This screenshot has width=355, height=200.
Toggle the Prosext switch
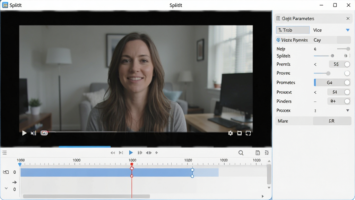[x=347, y=92]
